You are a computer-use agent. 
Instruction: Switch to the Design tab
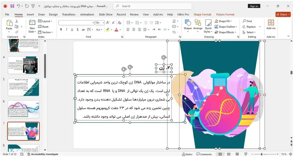coord(53,14)
